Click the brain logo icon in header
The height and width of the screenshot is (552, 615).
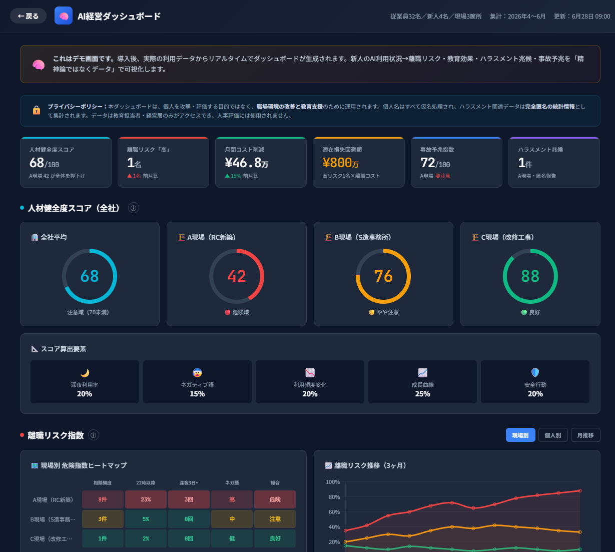pyautogui.click(x=64, y=16)
